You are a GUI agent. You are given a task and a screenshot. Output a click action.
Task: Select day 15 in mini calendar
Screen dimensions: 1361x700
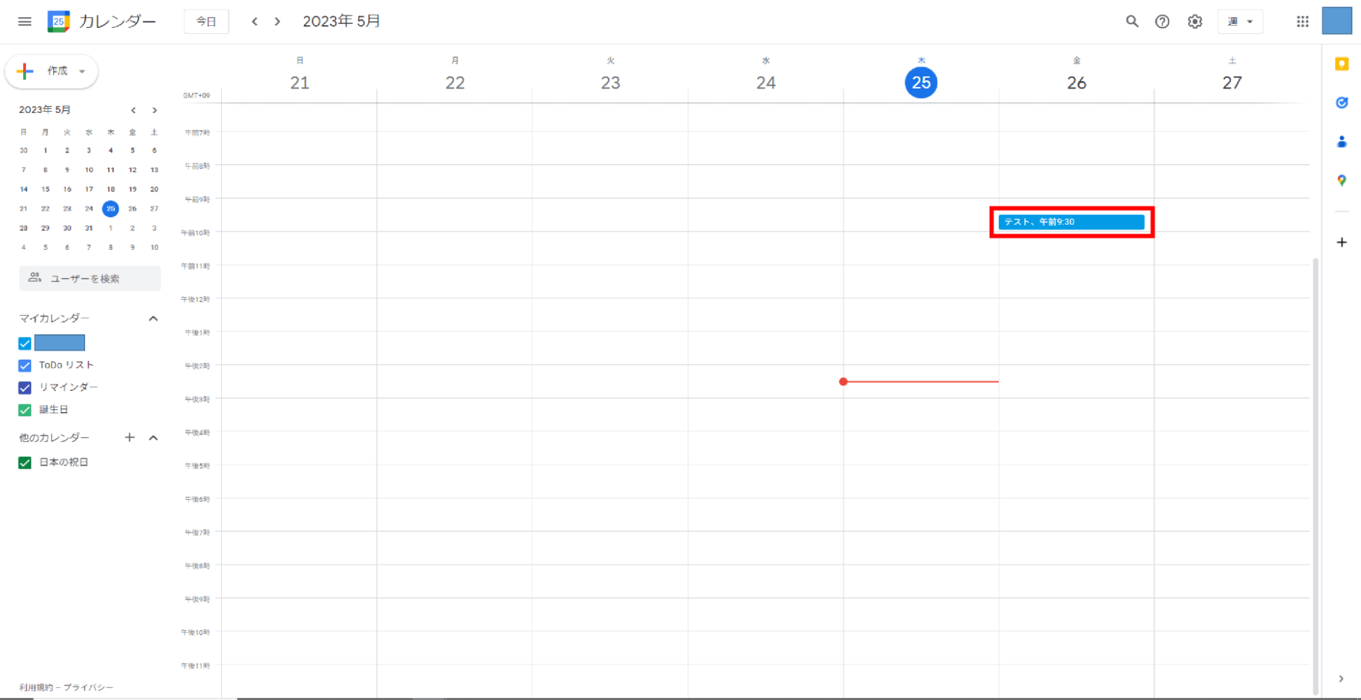tap(45, 189)
